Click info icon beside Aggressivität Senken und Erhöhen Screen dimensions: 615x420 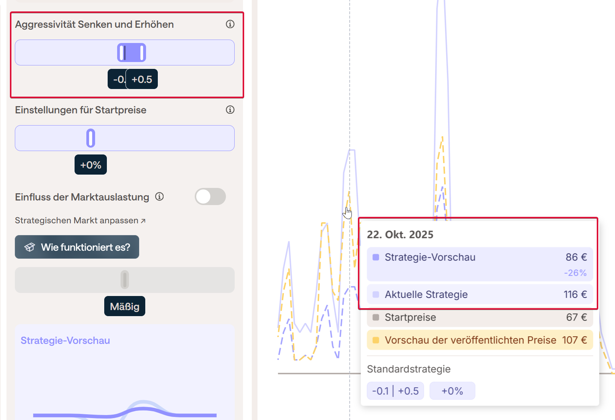tap(230, 24)
